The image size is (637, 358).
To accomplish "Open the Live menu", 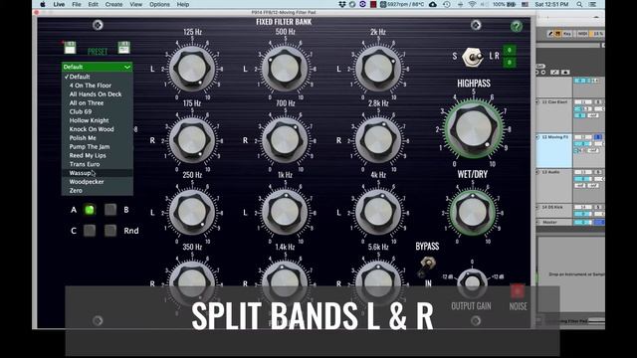I will click(x=59, y=4).
